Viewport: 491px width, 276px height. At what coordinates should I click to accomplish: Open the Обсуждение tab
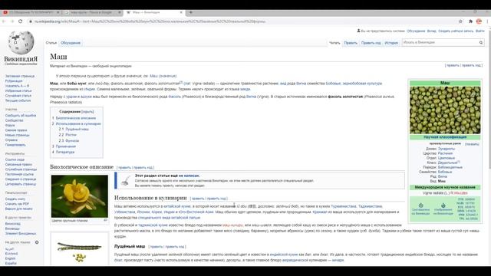[71, 43]
